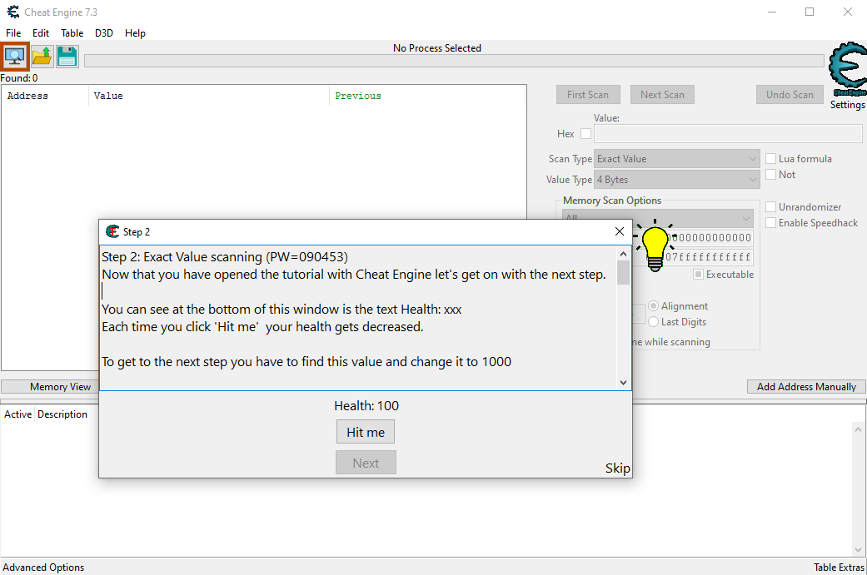Open the Value Type 4 Bytes dropdown

pyautogui.click(x=676, y=180)
